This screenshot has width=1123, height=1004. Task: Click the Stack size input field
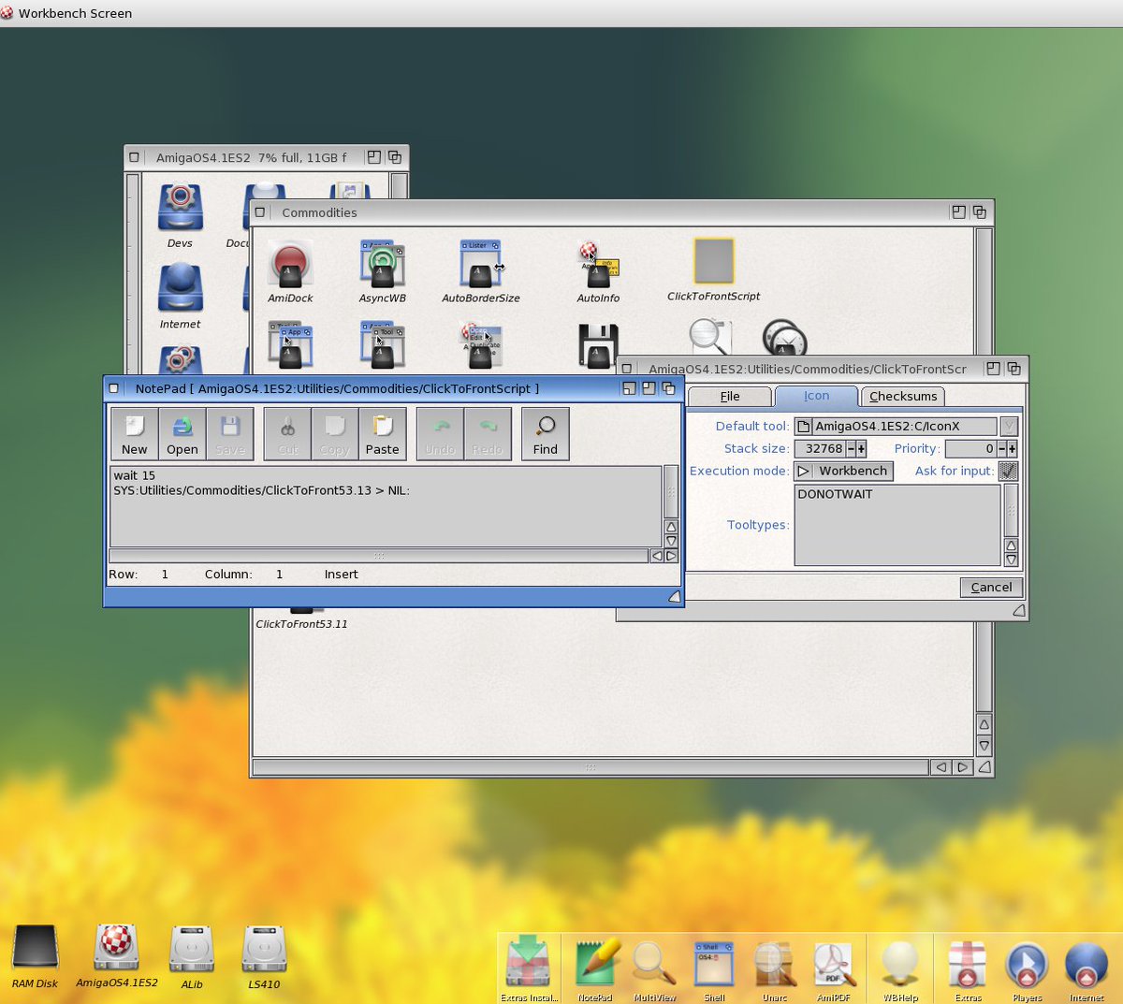[820, 448]
